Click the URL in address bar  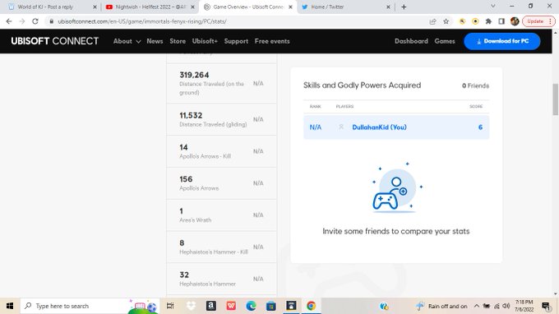point(142,21)
